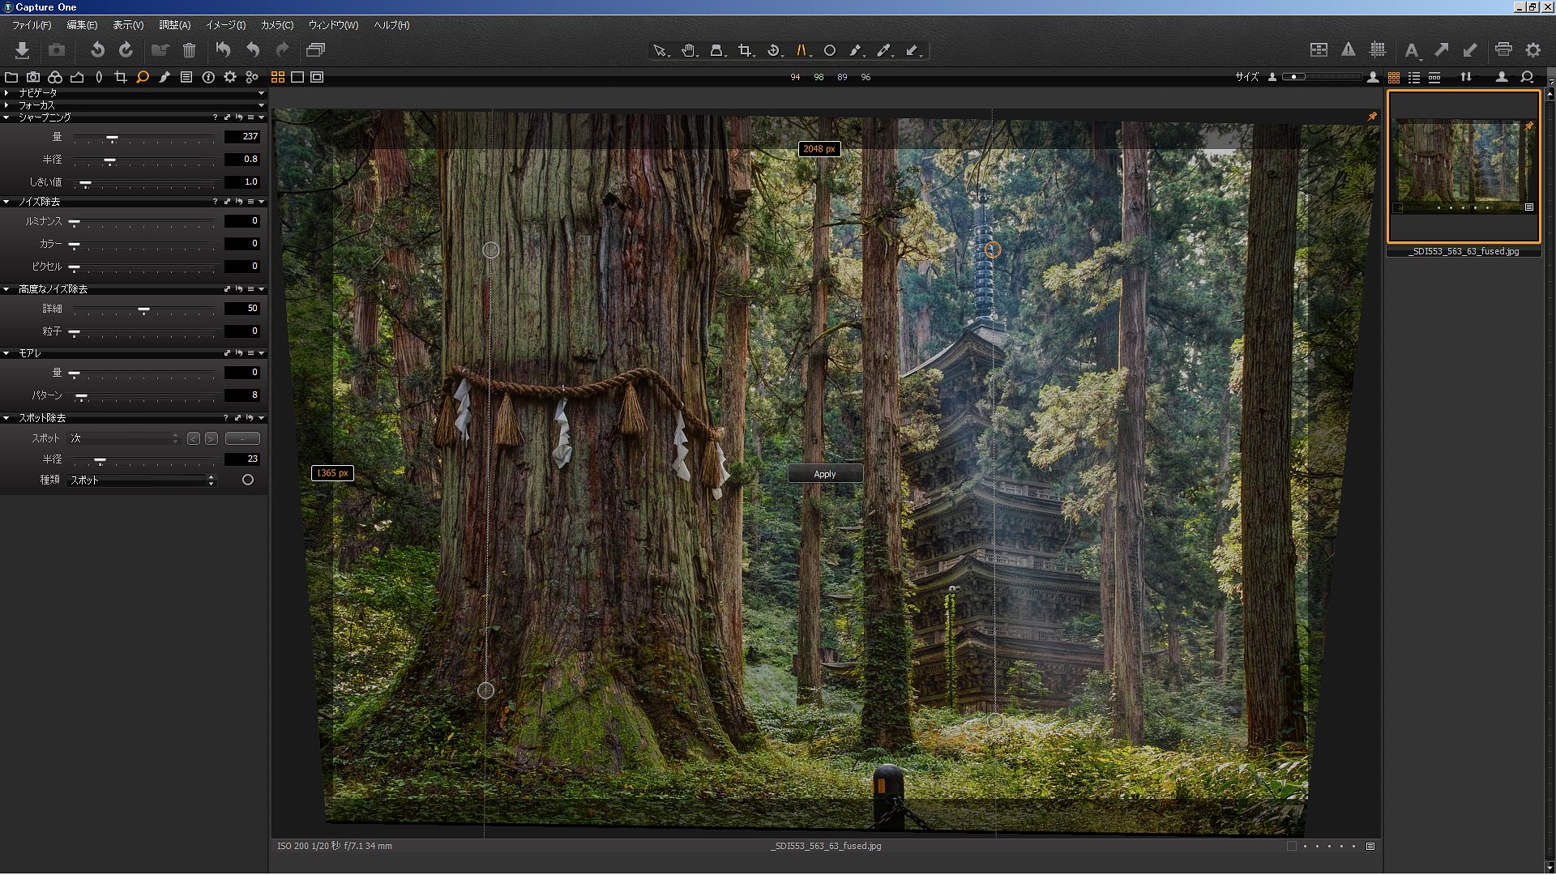Click the next spot arrow button

pos(212,438)
